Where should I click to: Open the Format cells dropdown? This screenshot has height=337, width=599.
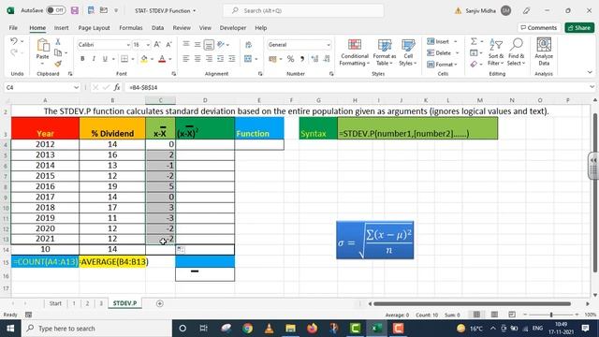442,65
